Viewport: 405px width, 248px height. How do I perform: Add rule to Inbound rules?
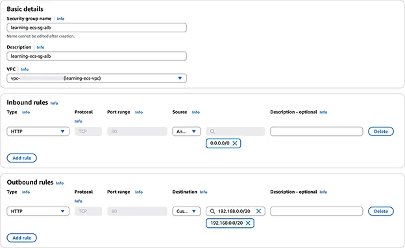[x=21, y=158]
